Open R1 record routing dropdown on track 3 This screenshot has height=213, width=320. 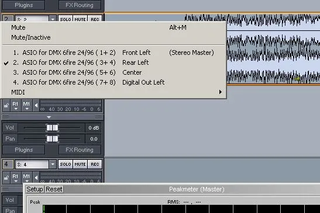(x=16, y=106)
